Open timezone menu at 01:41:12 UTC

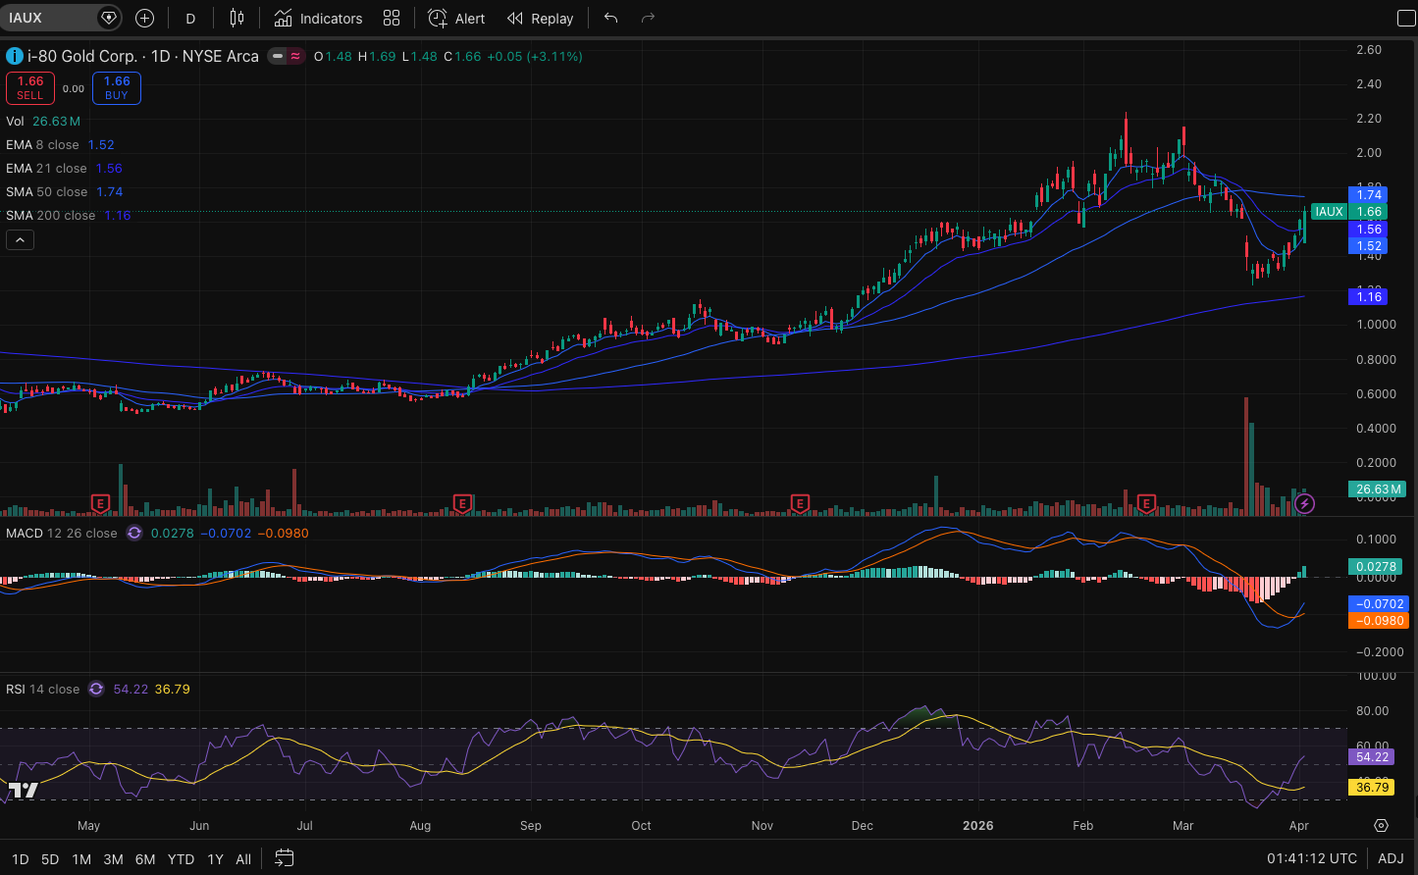pyautogui.click(x=1312, y=859)
